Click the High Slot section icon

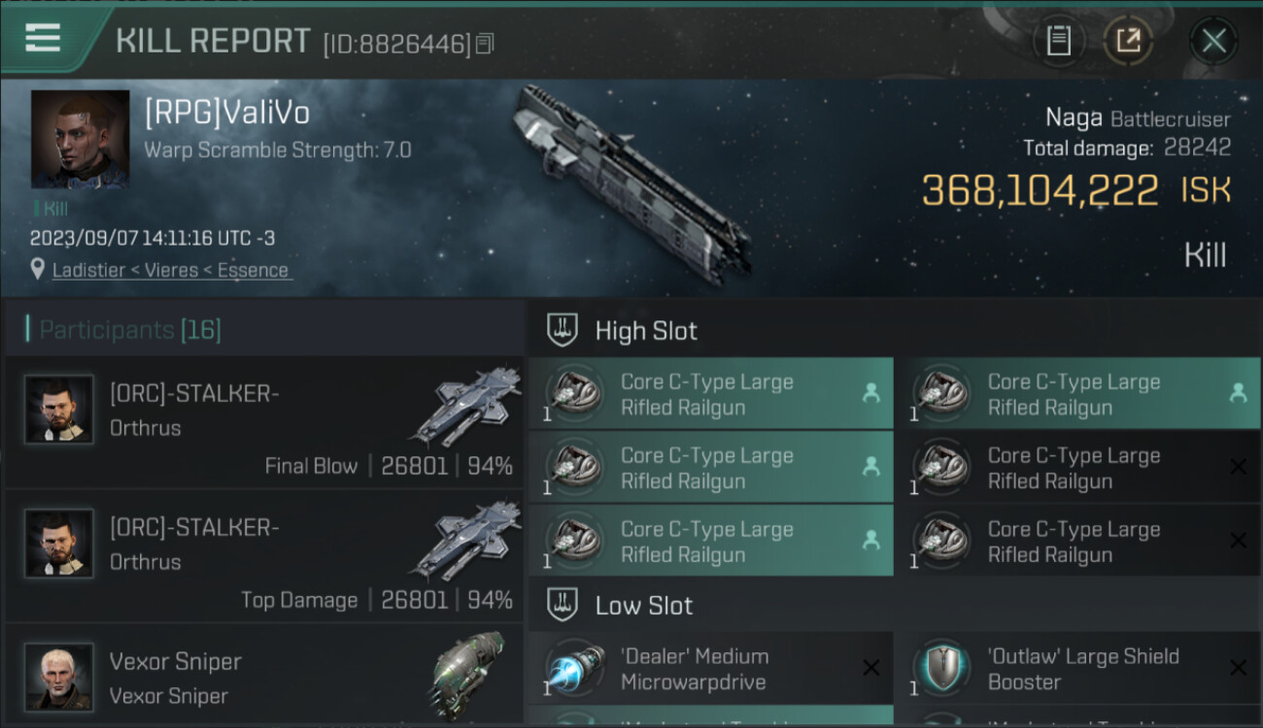click(x=563, y=330)
